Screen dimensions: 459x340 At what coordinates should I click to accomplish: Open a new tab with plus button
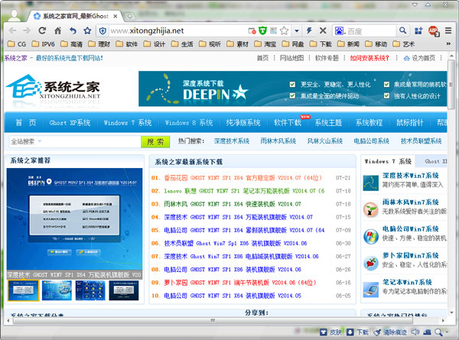[x=129, y=16]
